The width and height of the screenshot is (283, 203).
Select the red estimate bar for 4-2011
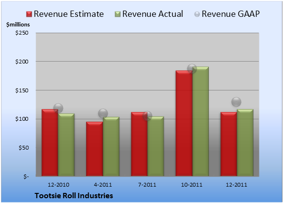pos(94,149)
